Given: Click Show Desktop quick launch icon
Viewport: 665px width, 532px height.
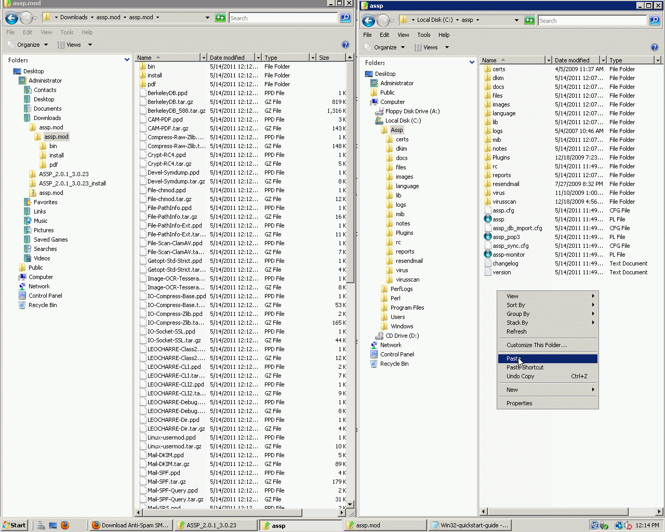Looking at the screenshot, I should (x=53, y=525).
